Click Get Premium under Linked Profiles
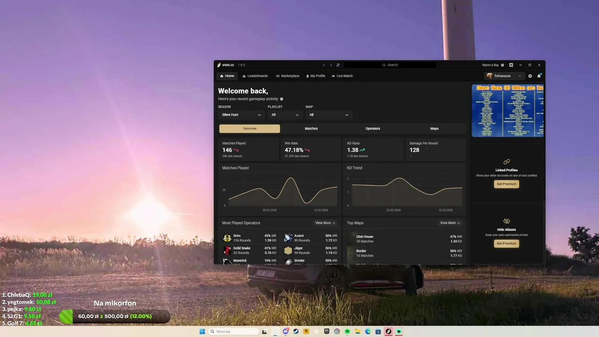This screenshot has height=337, width=599. (506, 184)
